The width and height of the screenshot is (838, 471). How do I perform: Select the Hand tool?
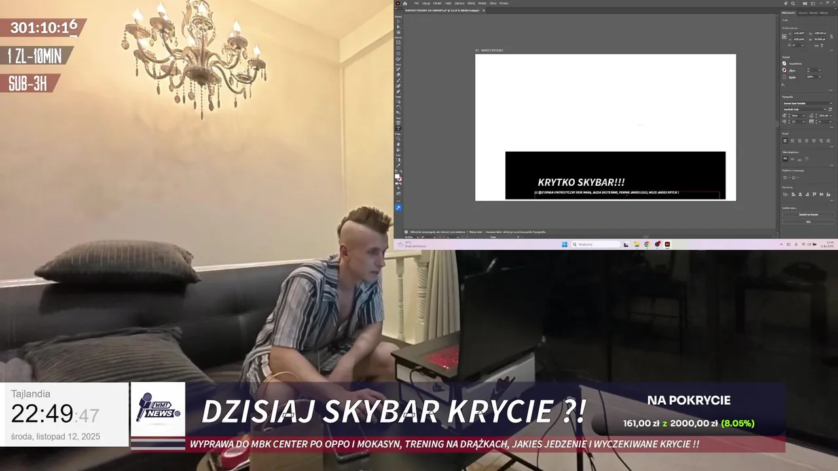click(x=398, y=144)
